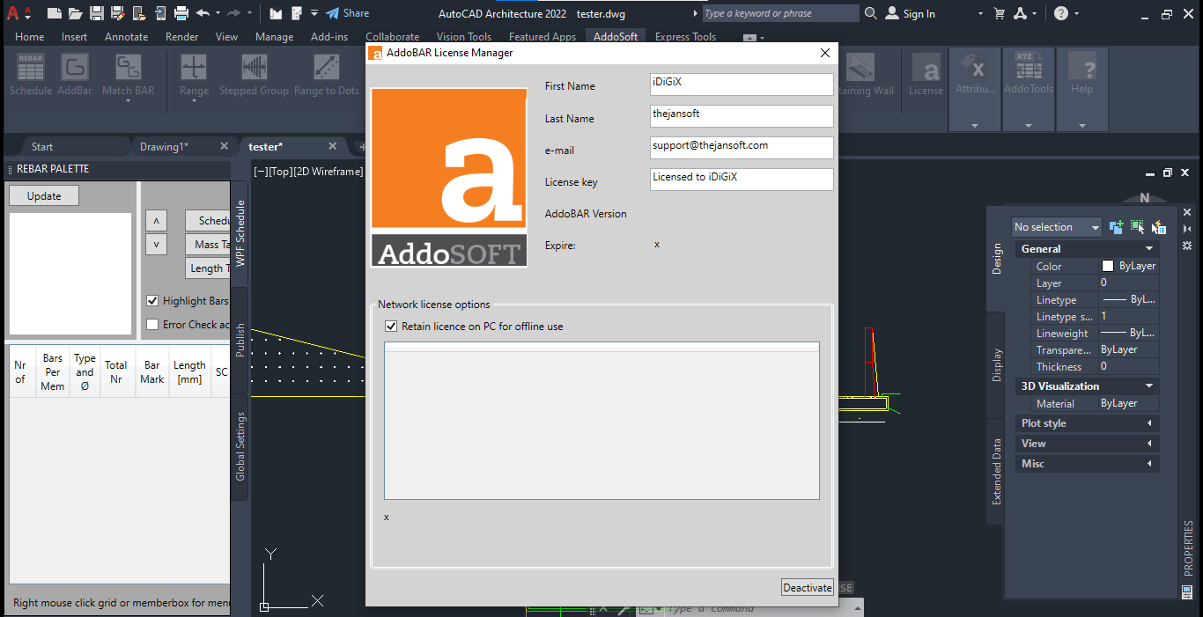Click the Plot printer icon
1203x617 pixels.
pyautogui.click(x=181, y=13)
